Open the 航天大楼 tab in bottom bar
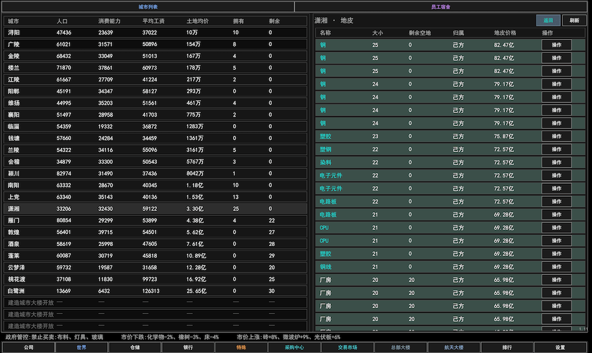Screen dimensions: 592x353 pyautogui.click(x=453, y=347)
